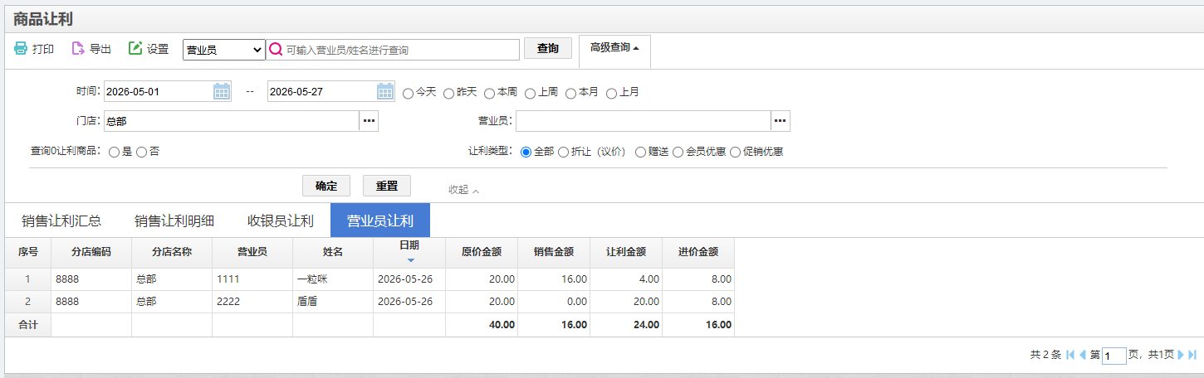This screenshot has height=378, width=1204.
Task: Open calendar for end date 2026-05-27
Action: point(385,91)
